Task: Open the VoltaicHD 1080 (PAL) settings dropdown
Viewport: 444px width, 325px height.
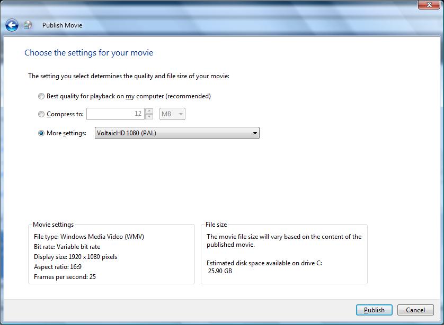Action: pos(177,133)
